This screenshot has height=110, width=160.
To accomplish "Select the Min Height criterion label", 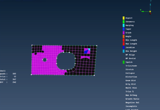I will [131, 51].
